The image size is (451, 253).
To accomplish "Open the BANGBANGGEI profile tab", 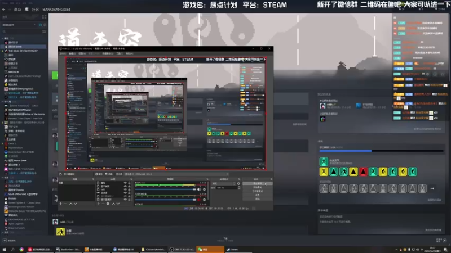I will click(x=56, y=10).
